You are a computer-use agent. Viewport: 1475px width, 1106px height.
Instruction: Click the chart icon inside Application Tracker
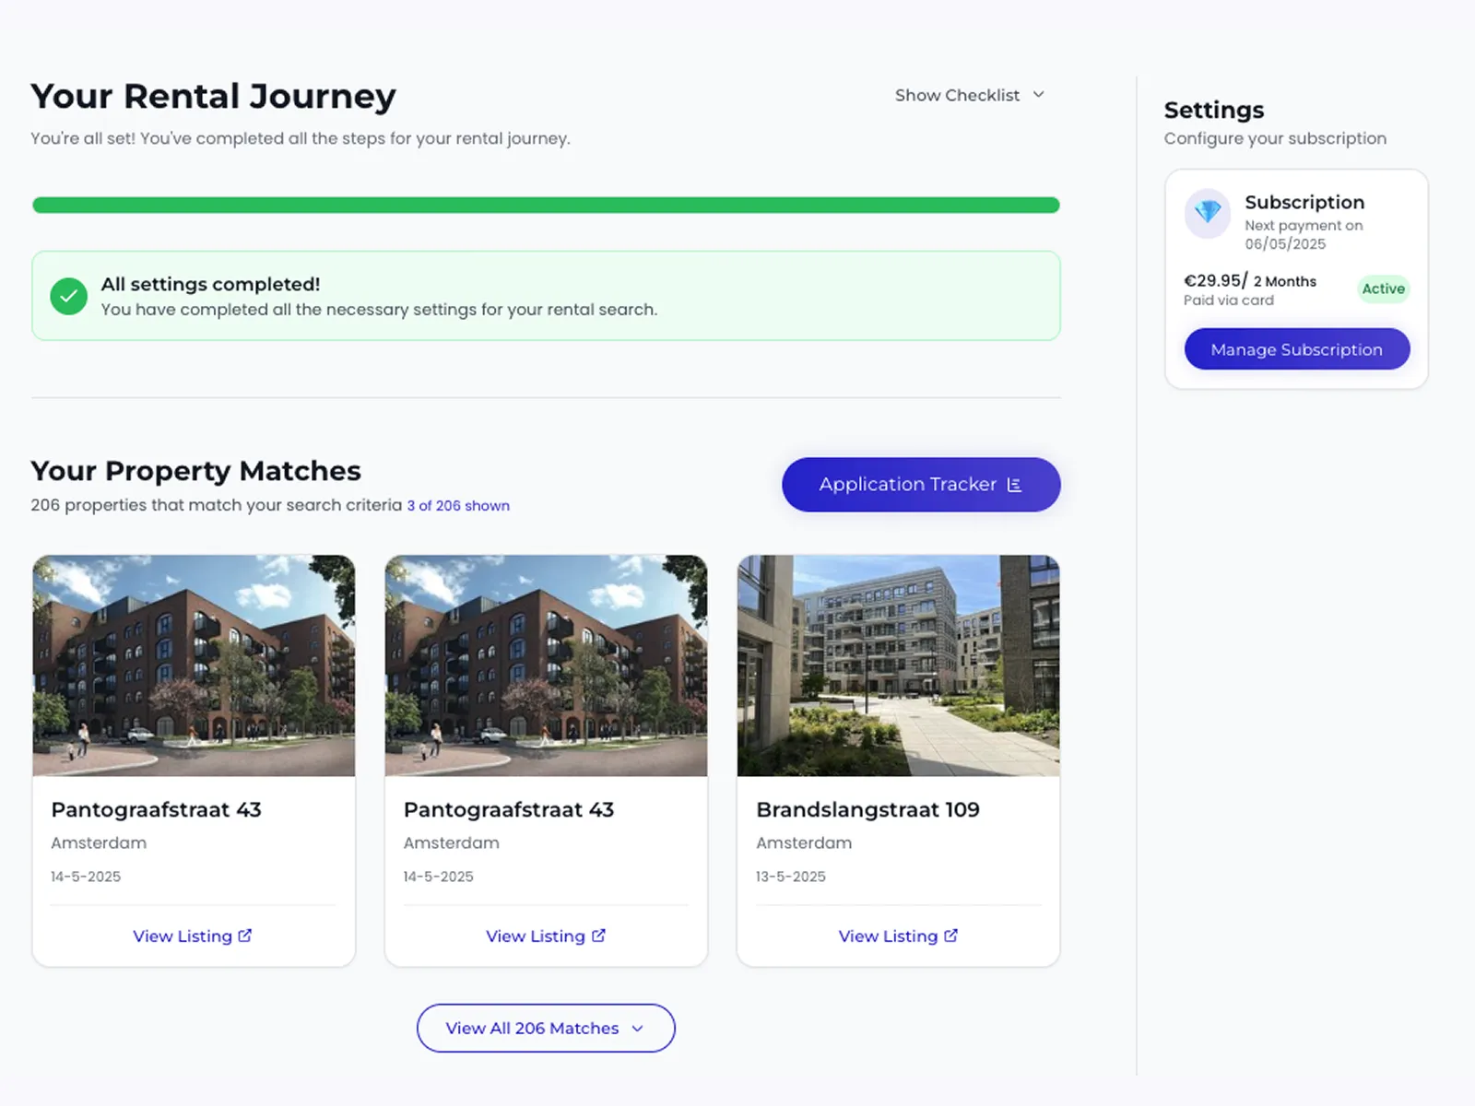pos(1015,485)
